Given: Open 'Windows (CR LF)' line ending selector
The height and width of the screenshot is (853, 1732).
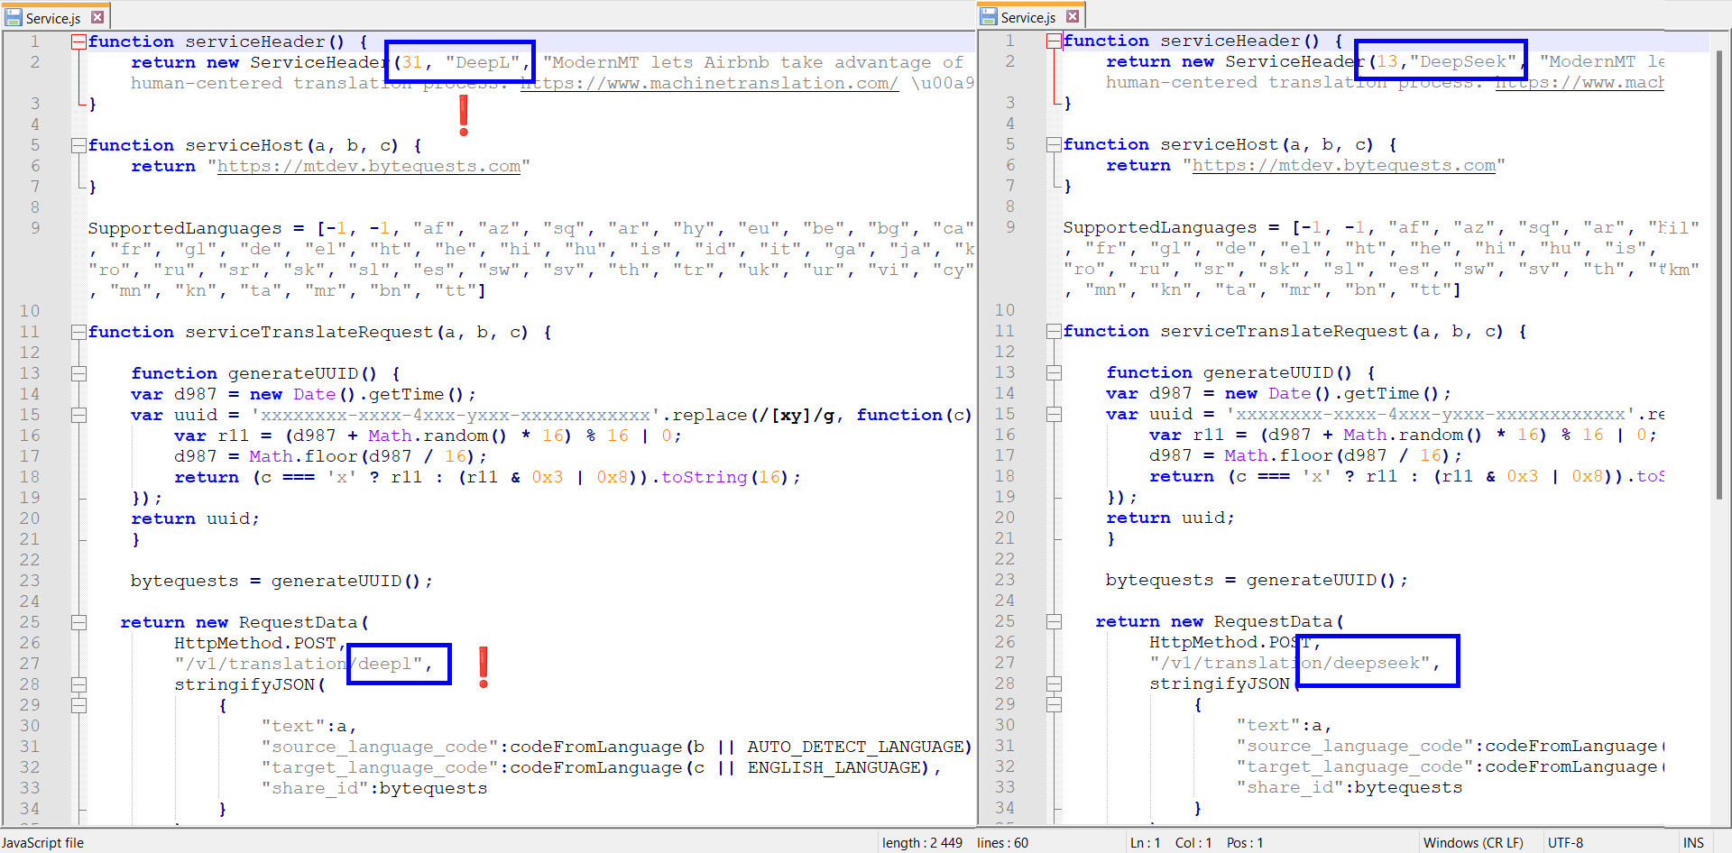Looking at the screenshot, I should [1472, 842].
